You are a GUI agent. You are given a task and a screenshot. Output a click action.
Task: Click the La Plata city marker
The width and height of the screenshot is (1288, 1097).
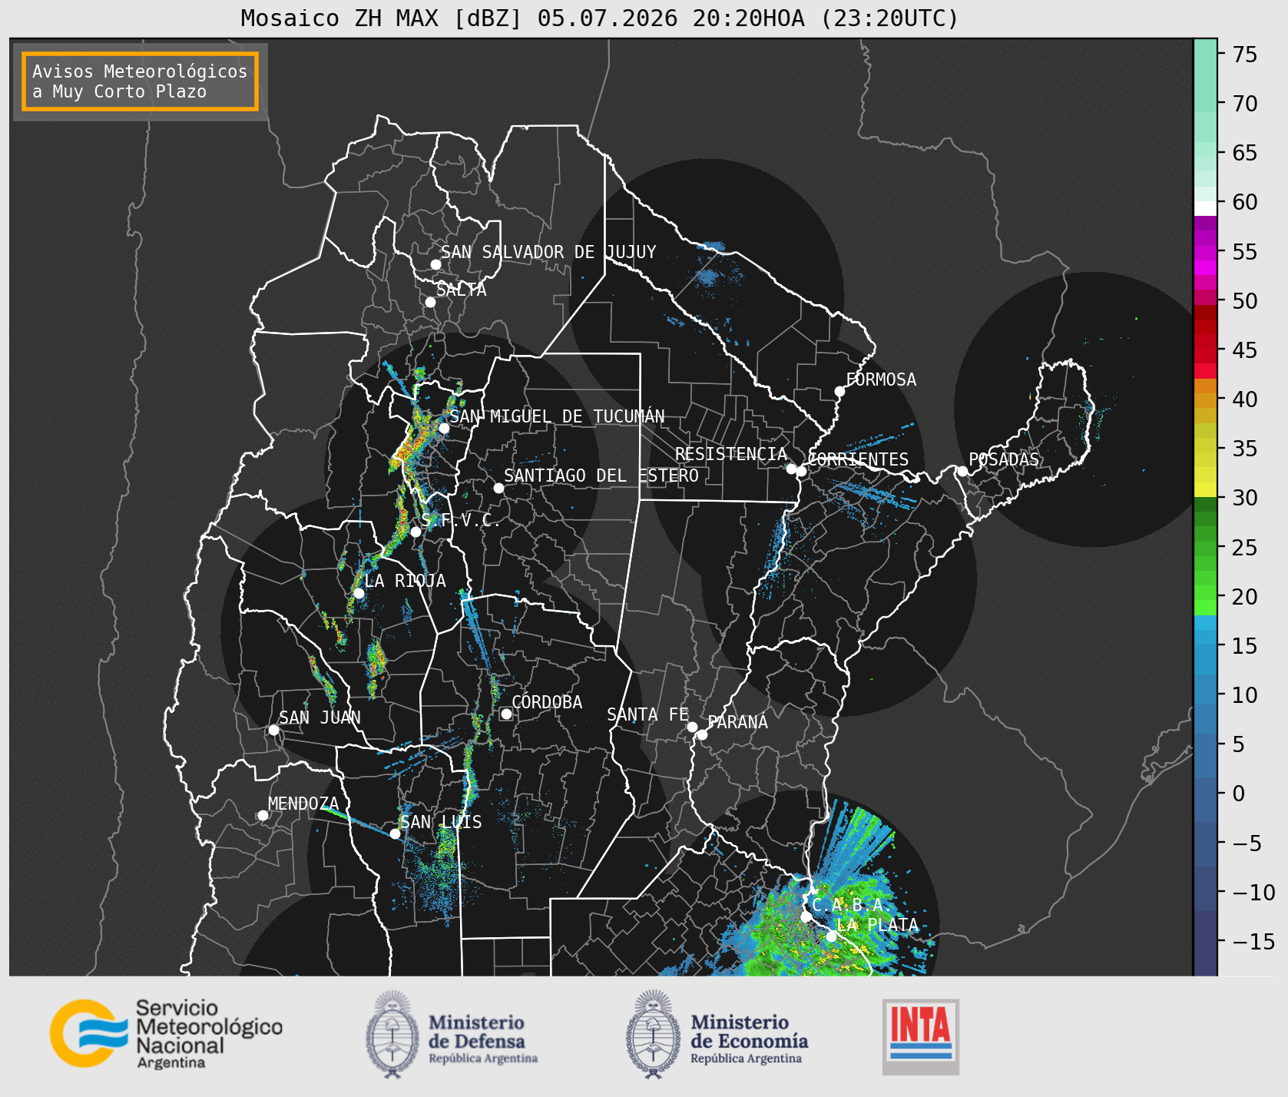coord(831,936)
